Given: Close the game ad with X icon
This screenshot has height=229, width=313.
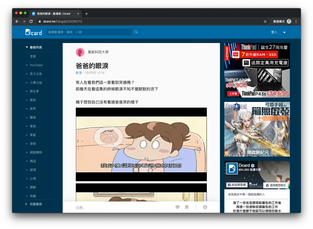Looking at the screenshot, I should [x=288, y=104].
